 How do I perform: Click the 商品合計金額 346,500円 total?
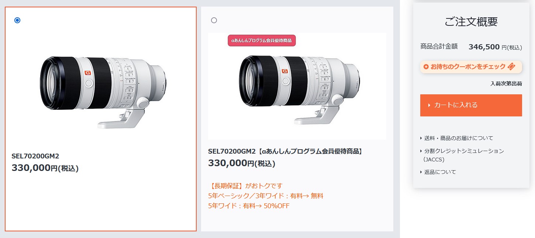471,47
